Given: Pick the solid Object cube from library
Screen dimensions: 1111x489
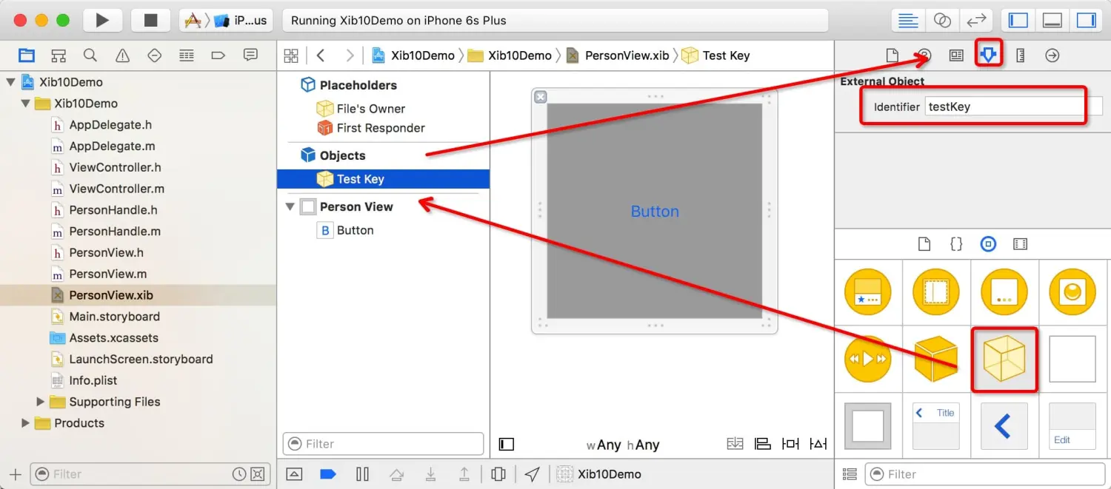Looking at the screenshot, I should (936, 360).
